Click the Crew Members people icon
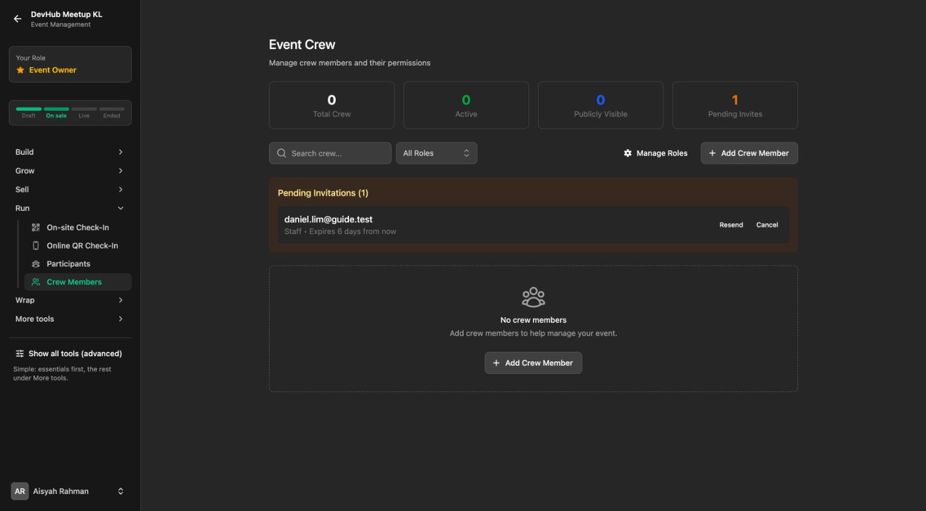The width and height of the screenshot is (926, 511). pyautogui.click(x=36, y=282)
